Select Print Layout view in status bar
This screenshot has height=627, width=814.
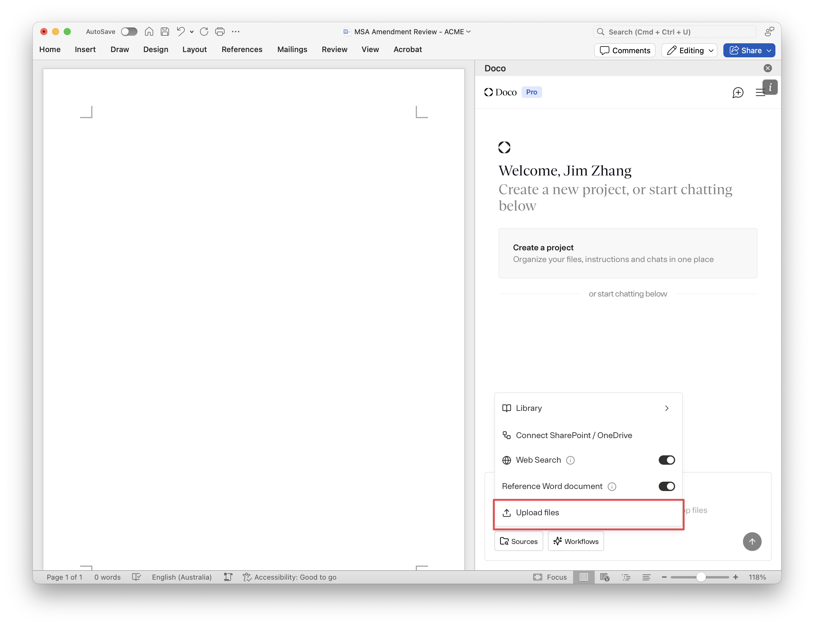pyautogui.click(x=584, y=577)
